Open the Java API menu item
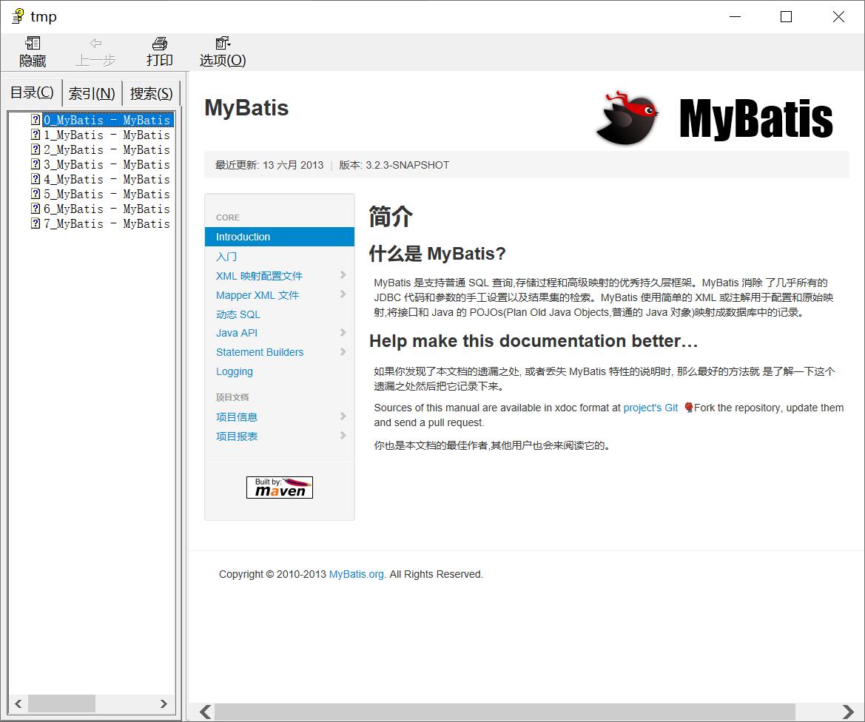This screenshot has width=865, height=722. click(x=237, y=333)
